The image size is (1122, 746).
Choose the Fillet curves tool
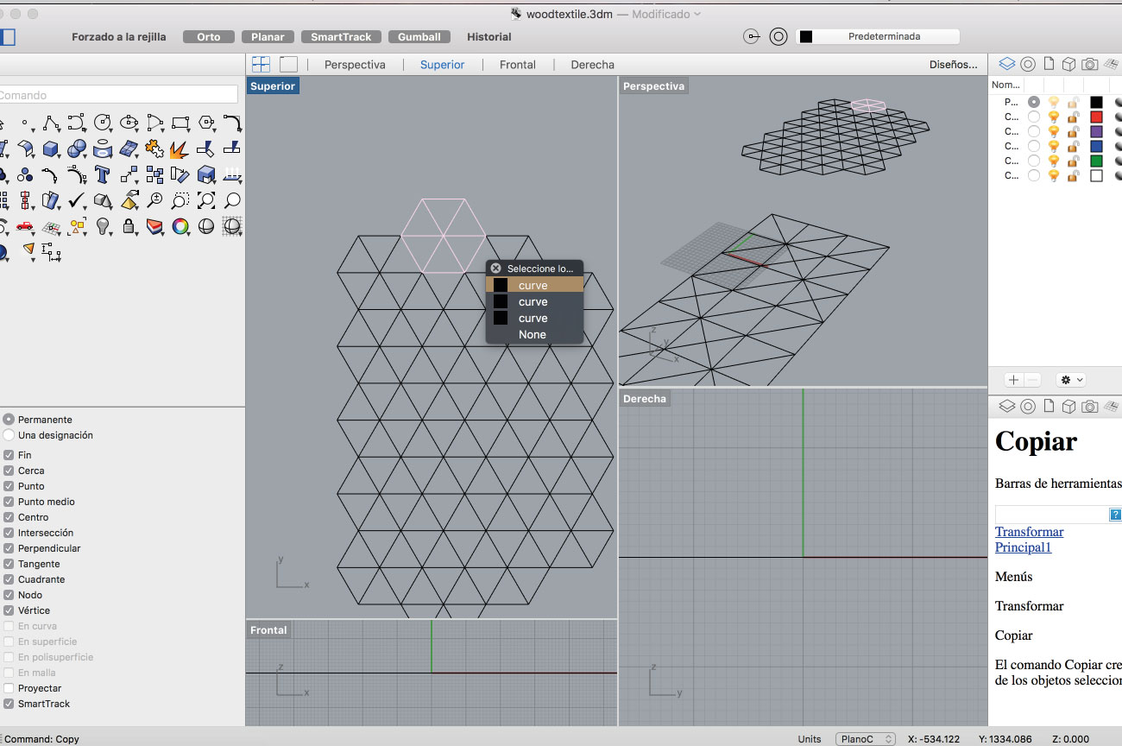231,123
